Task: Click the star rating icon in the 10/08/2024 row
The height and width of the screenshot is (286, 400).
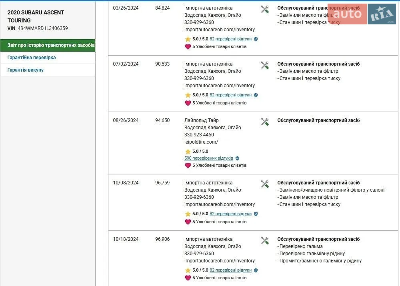Action: click(x=188, y=214)
